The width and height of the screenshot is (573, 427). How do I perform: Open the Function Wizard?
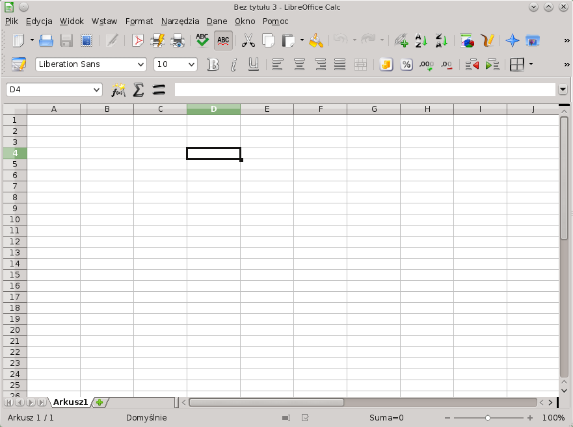pos(118,90)
